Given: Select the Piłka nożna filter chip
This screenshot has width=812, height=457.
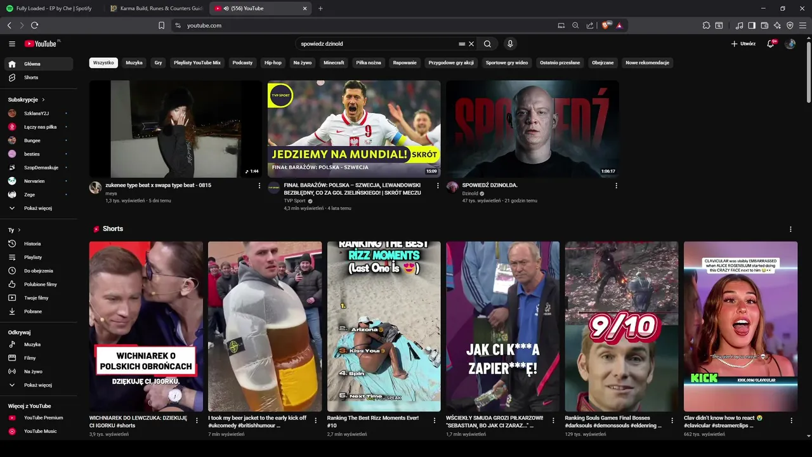Looking at the screenshot, I should point(369,63).
